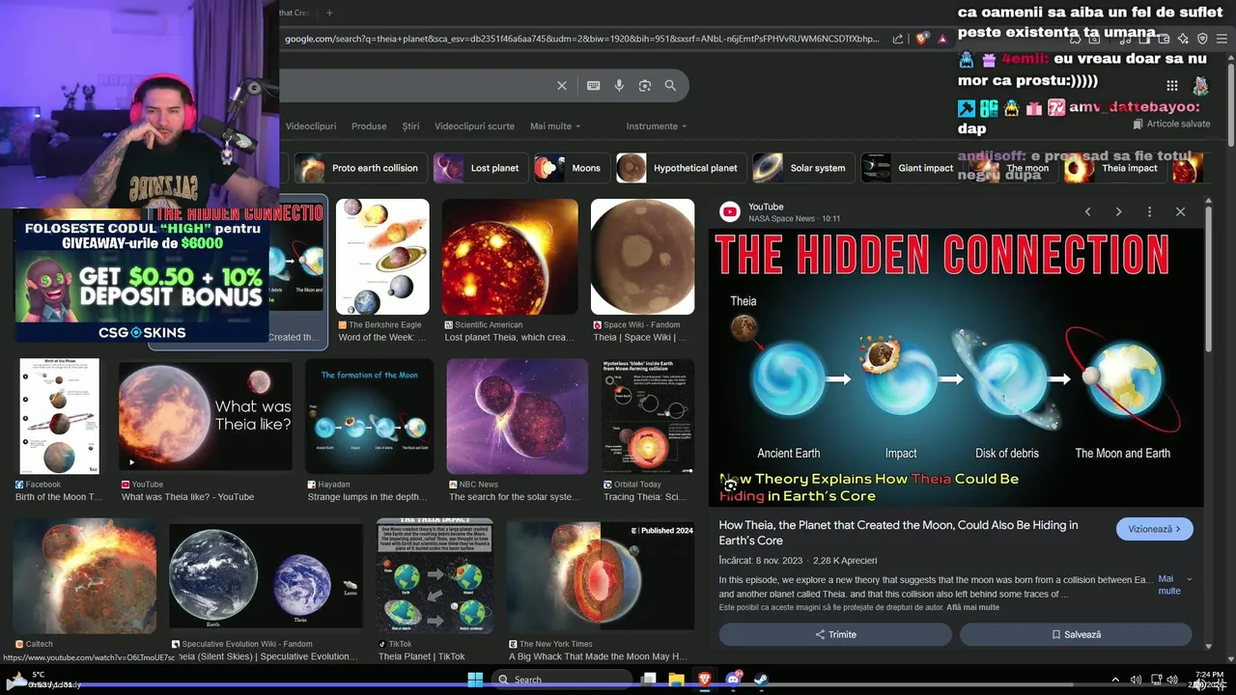Open the NBC News solar system image
Viewport: 1236px width, 695px height.
518,416
